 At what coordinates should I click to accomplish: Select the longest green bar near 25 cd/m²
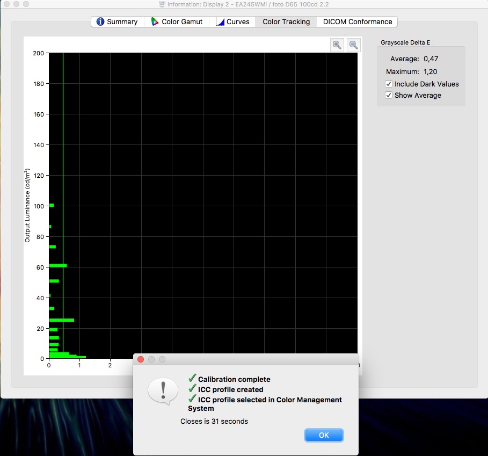click(61, 320)
